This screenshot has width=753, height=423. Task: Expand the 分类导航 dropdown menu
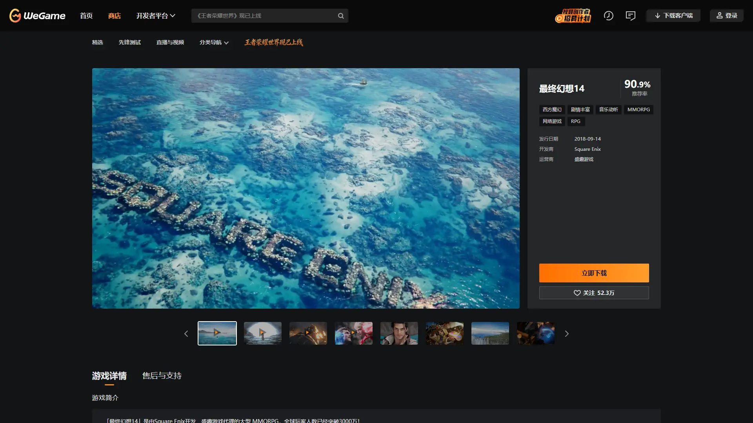pyautogui.click(x=214, y=42)
